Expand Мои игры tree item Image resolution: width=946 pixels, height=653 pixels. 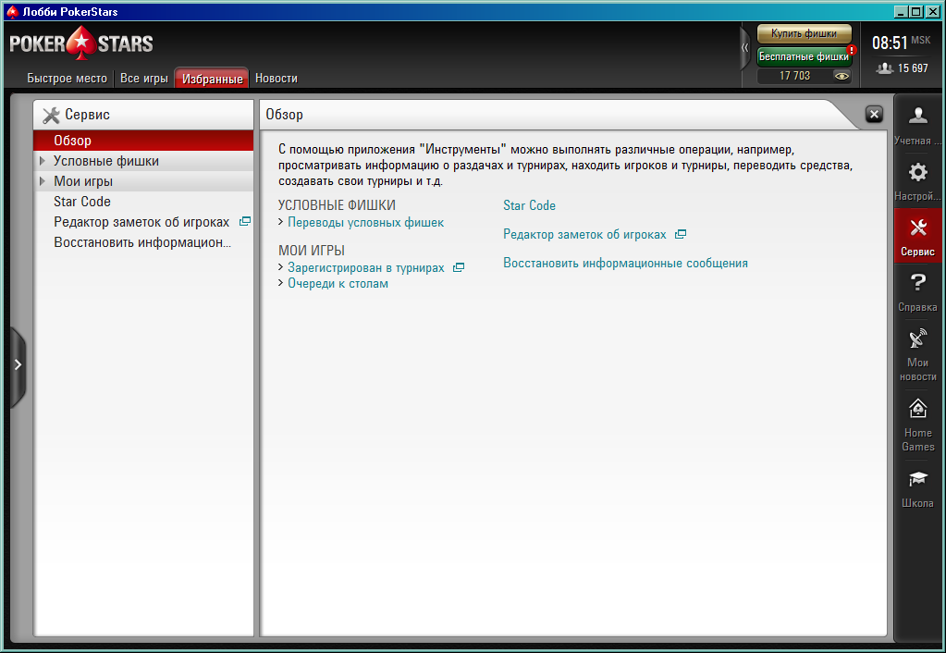coord(43,181)
